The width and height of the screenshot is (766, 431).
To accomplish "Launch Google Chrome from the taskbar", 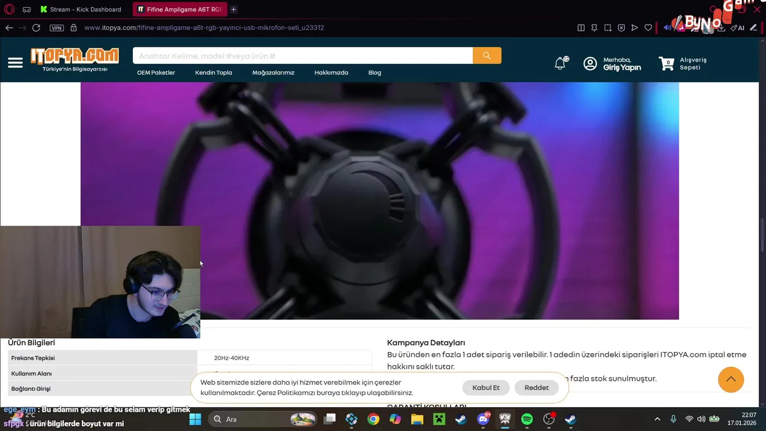I will tap(373, 419).
